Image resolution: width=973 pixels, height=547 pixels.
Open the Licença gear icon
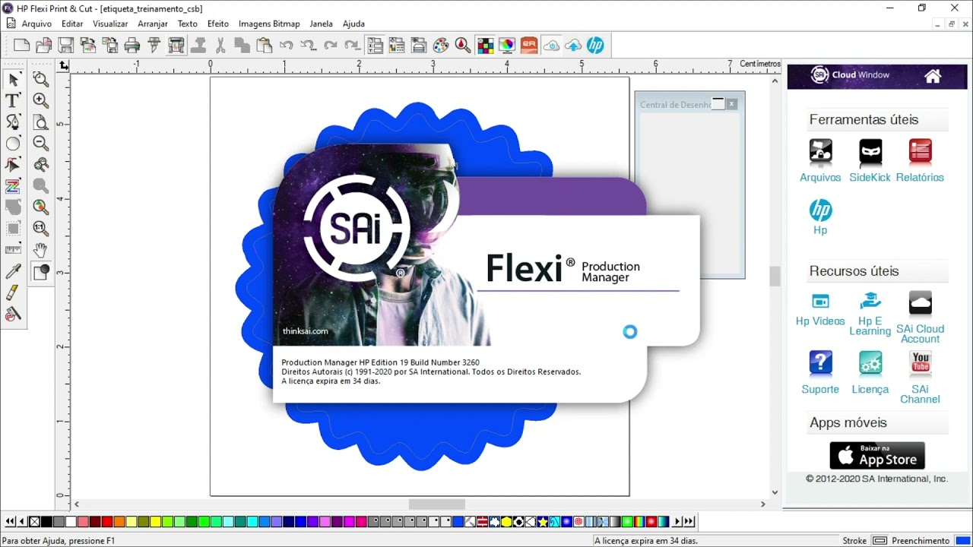point(870,363)
